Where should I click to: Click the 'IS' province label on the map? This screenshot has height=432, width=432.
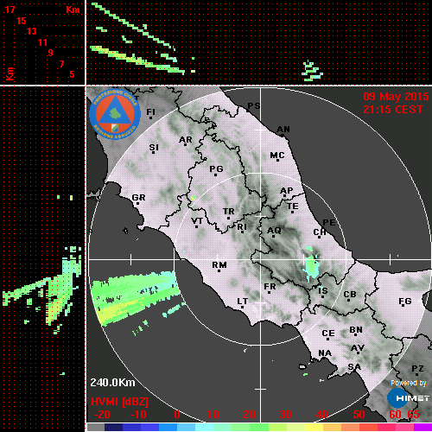(x=323, y=291)
